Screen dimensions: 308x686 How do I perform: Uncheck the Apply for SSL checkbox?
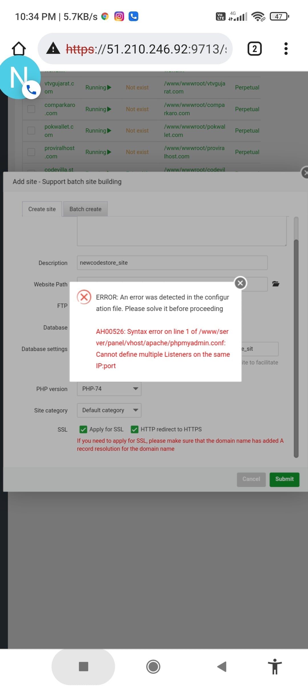(83, 429)
